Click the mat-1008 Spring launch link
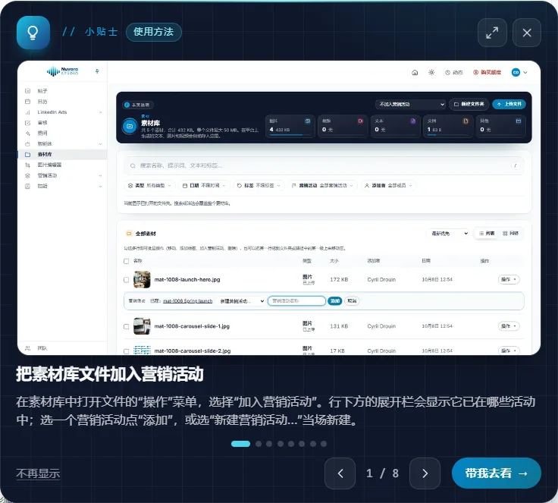Viewport: 558px width, 503px height. pos(187,301)
